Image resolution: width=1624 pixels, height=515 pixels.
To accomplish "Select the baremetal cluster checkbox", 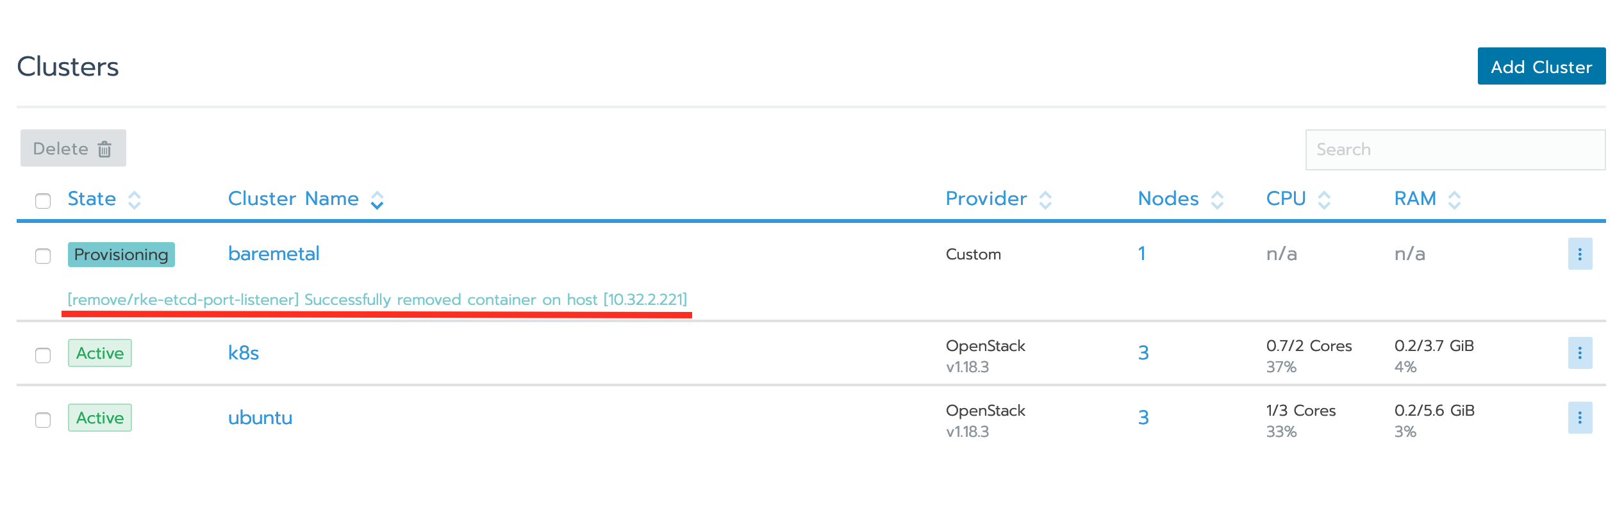I will tap(43, 256).
